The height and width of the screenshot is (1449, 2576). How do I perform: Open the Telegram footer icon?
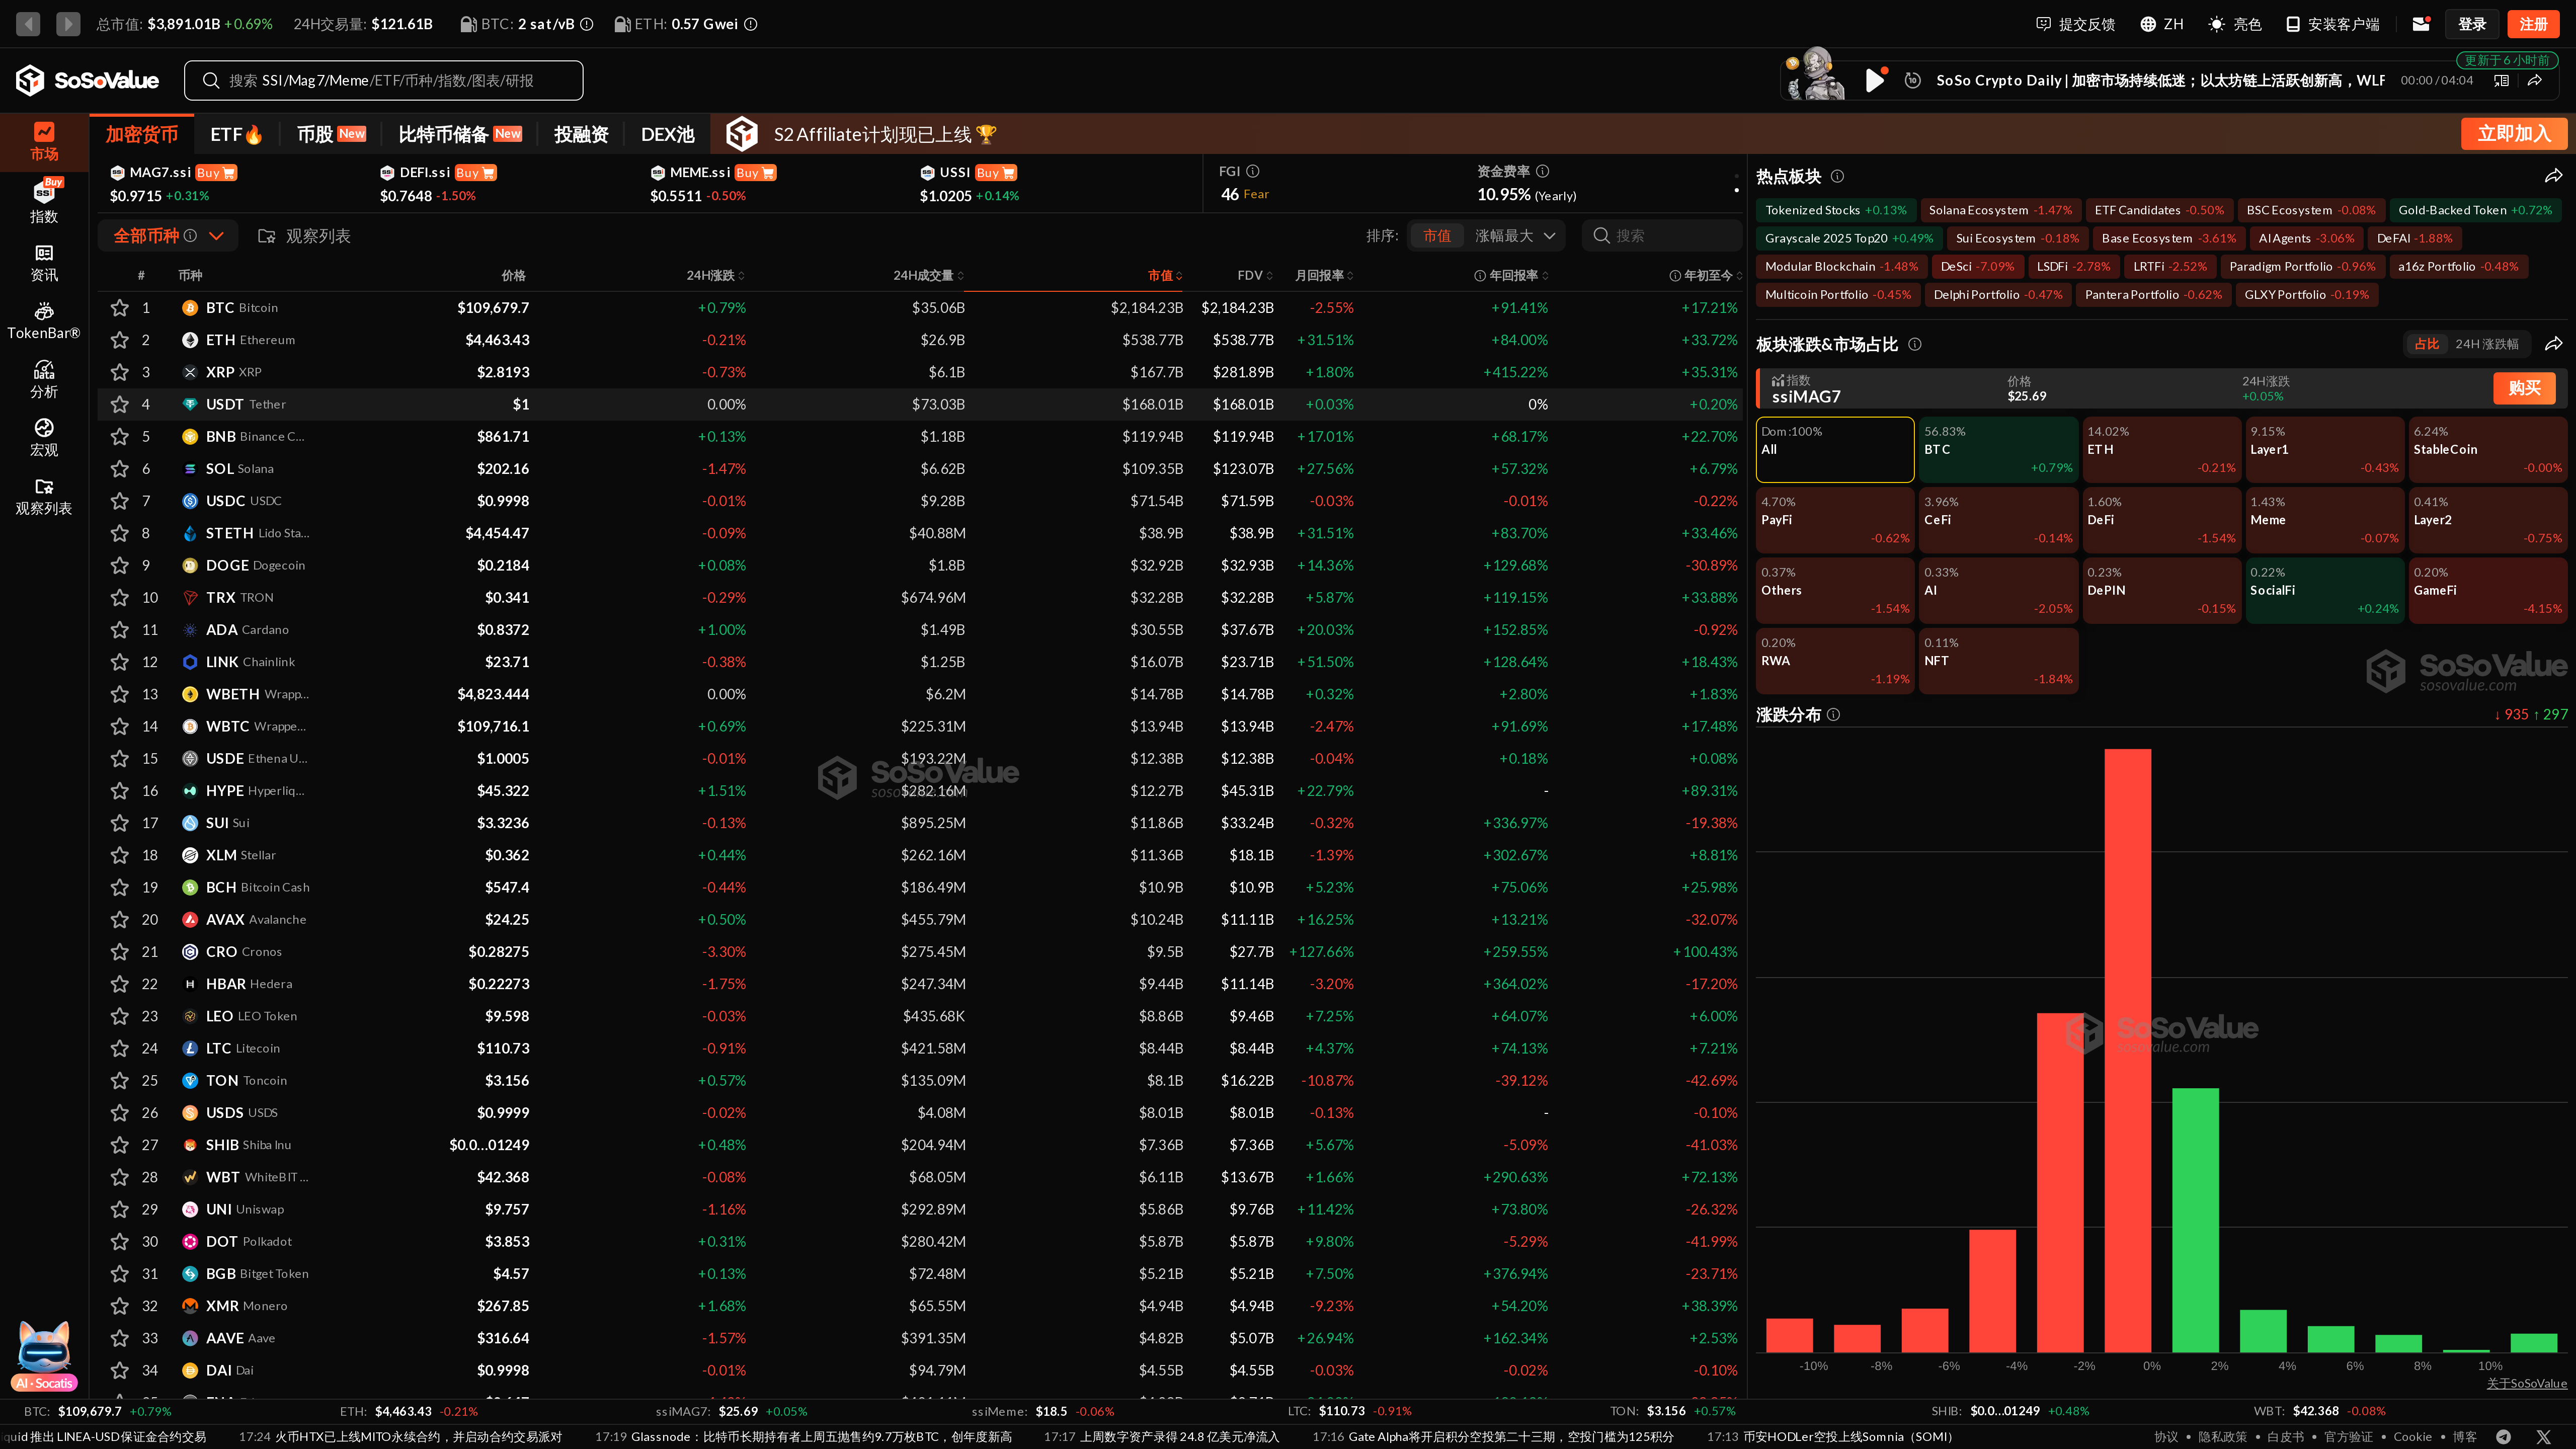(x=2503, y=1436)
